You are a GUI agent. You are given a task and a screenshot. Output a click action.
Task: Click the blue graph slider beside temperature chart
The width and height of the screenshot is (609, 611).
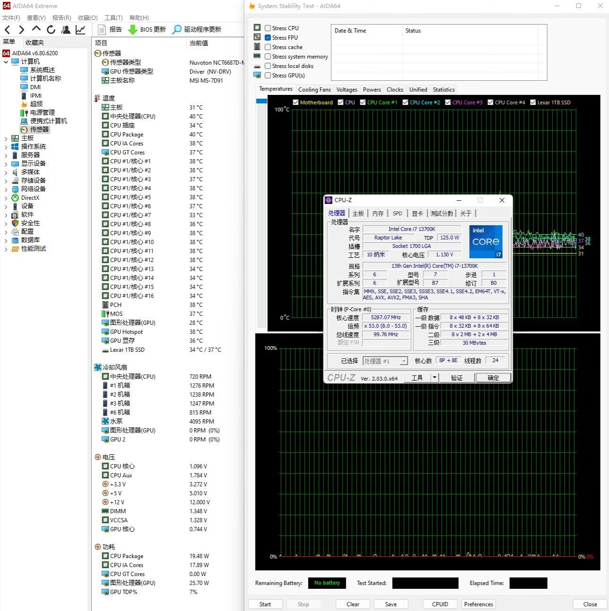tap(261, 101)
